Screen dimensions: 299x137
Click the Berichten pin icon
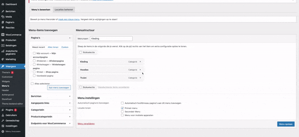pos(3,11)
